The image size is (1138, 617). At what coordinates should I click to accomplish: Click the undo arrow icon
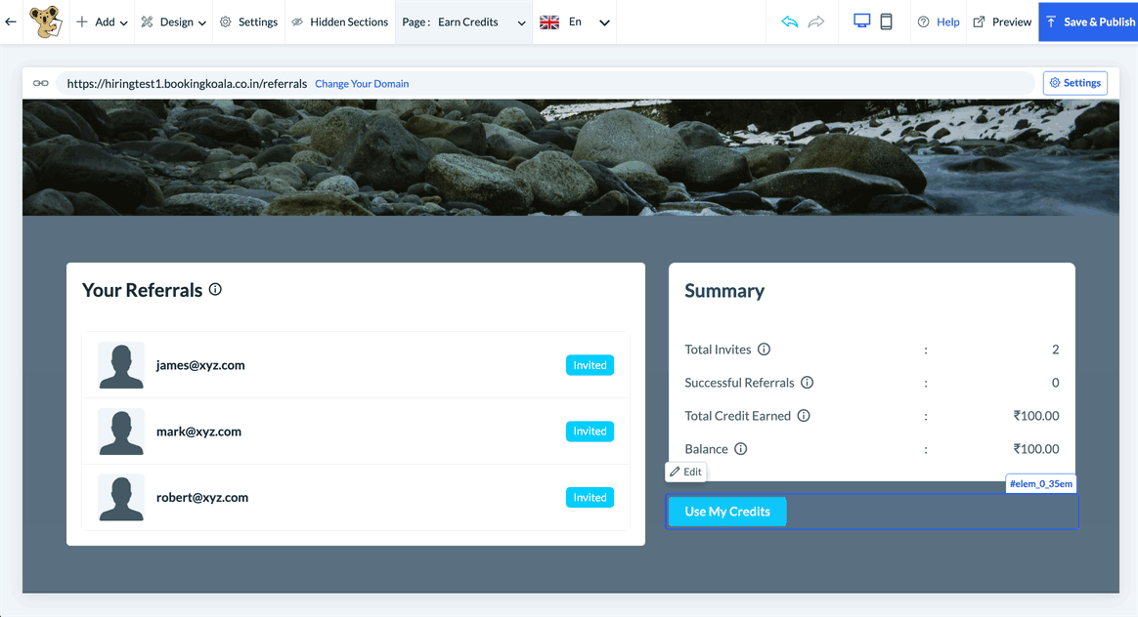tap(790, 21)
